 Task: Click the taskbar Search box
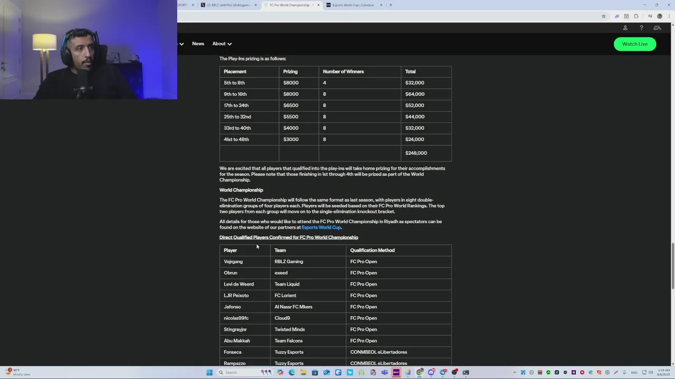(244, 373)
